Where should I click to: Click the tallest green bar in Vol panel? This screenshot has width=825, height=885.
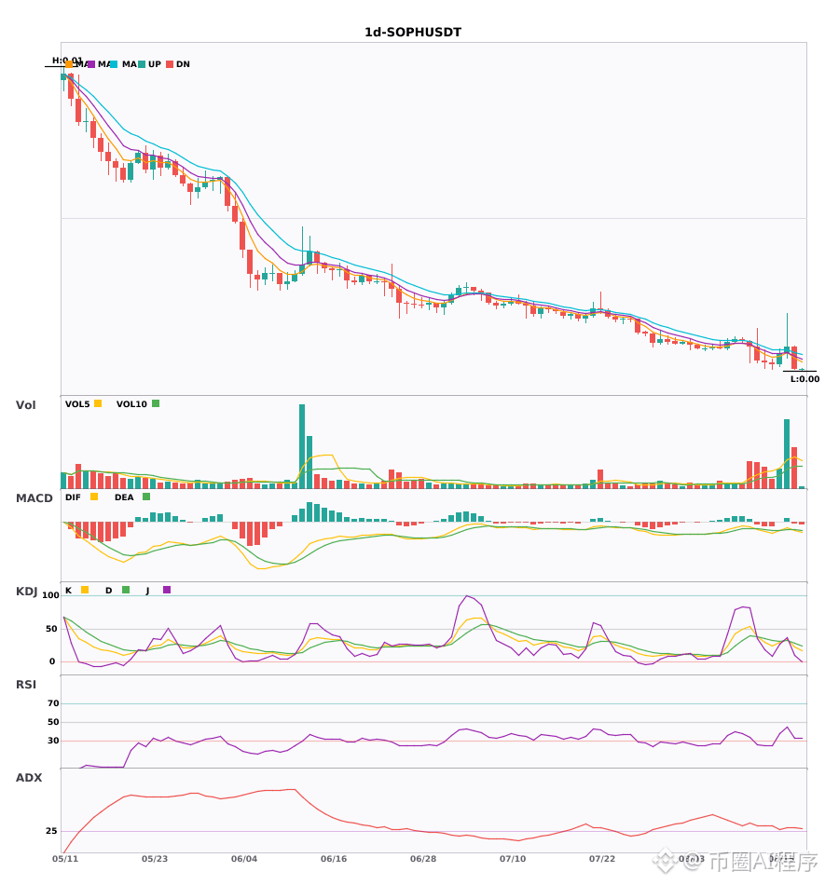pyautogui.click(x=302, y=446)
